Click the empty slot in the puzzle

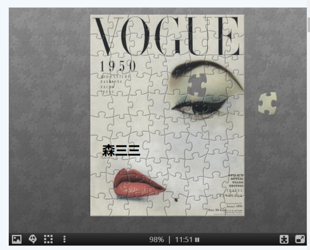pos(197,85)
